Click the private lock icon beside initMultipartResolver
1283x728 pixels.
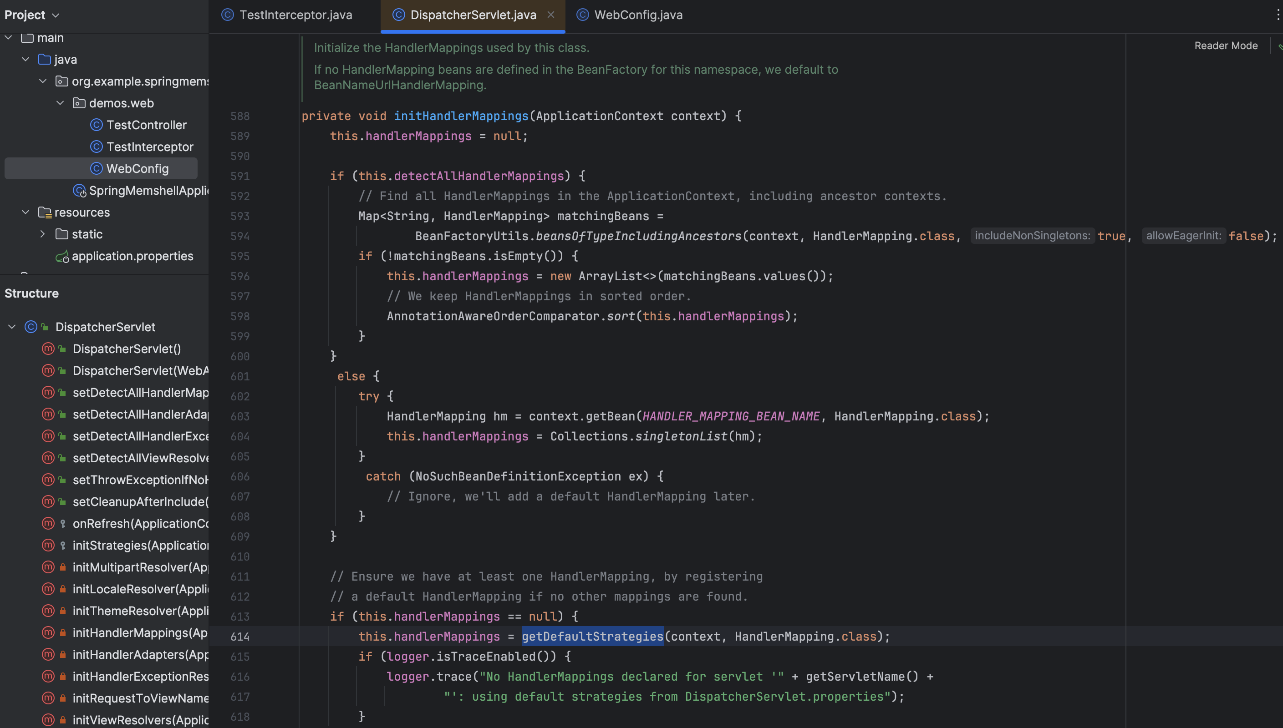coord(62,567)
